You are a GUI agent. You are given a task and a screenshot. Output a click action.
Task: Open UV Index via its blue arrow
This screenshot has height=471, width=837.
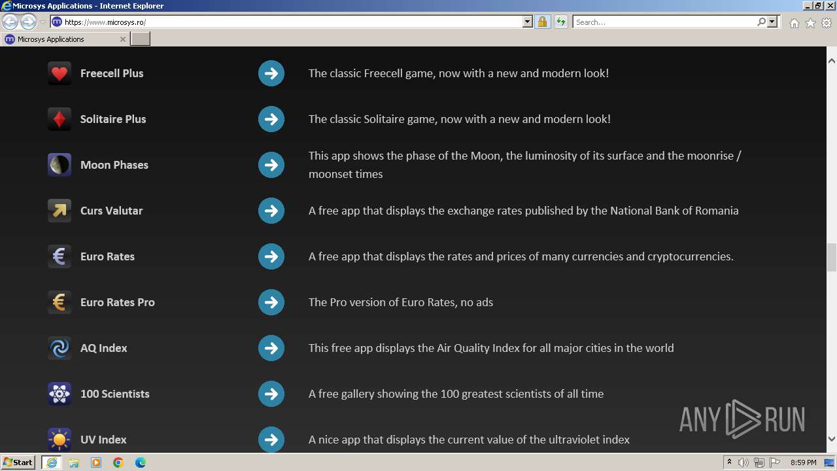271,440
